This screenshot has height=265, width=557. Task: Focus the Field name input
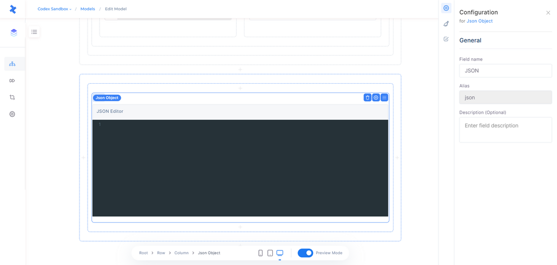(505, 71)
